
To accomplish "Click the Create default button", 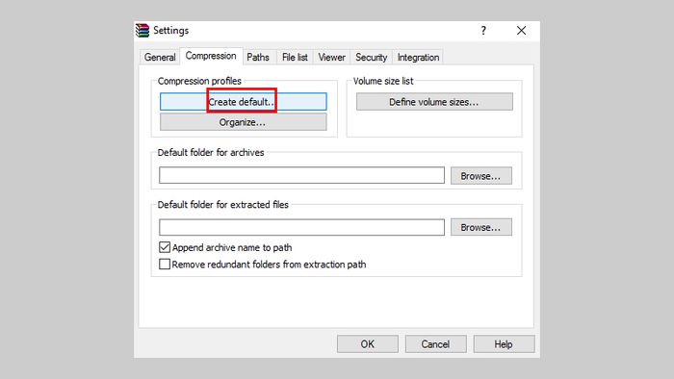I will (244, 102).
